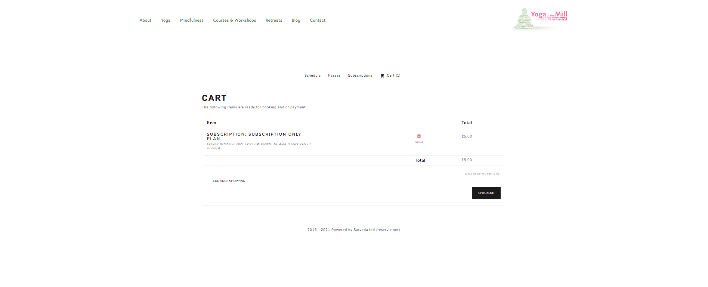This screenshot has height=287, width=708.
Task: Open the Subscriptions tab
Action: (x=360, y=75)
